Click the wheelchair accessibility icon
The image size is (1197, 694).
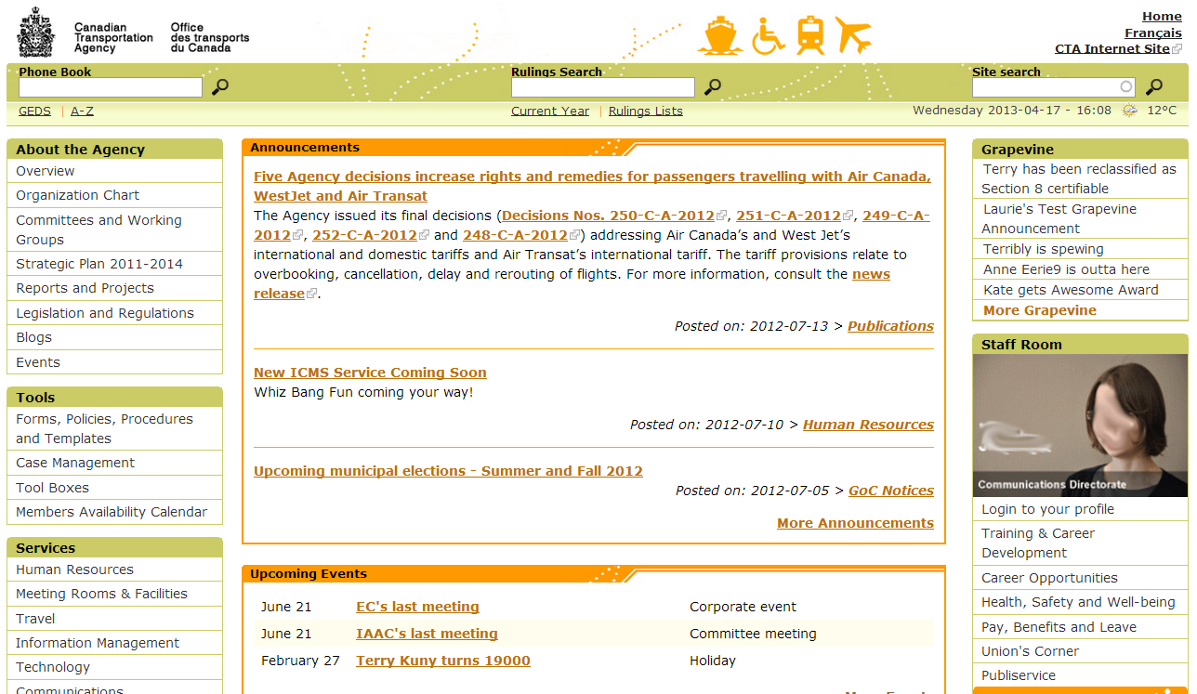pos(768,36)
